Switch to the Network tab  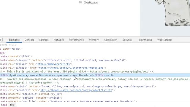[x=59, y=40]
